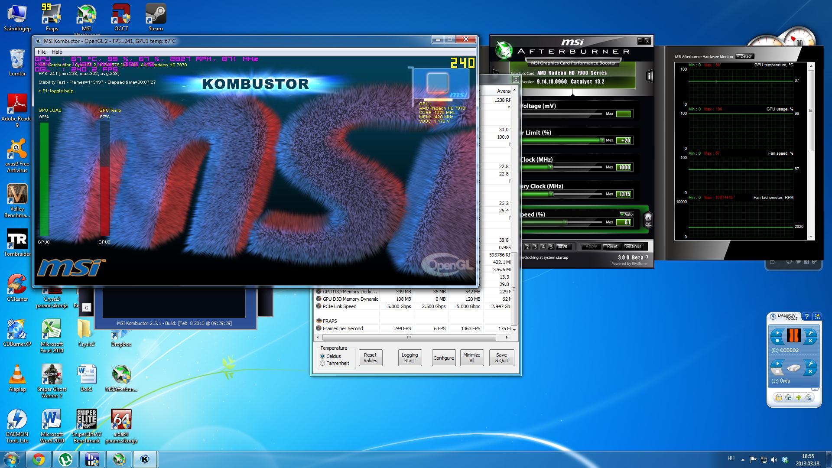This screenshot has height=468, width=832.
Task: Toggle the Auto fan speed button
Action: pyautogui.click(x=626, y=214)
